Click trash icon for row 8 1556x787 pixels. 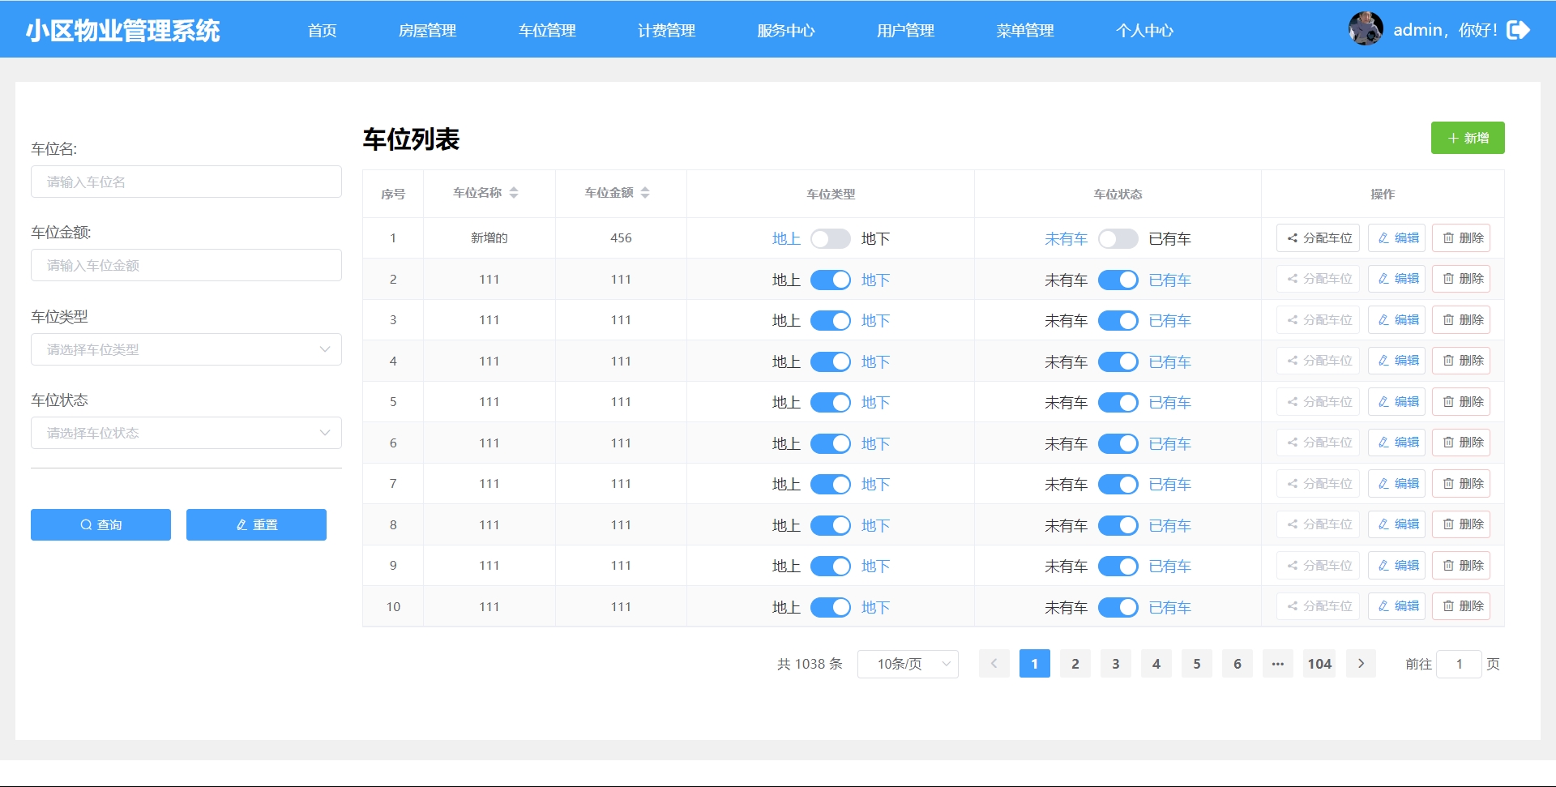pos(1448,524)
